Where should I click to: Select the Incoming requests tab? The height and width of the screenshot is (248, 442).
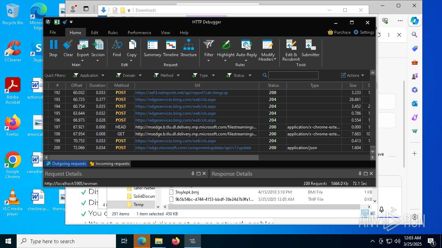click(109, 164)
